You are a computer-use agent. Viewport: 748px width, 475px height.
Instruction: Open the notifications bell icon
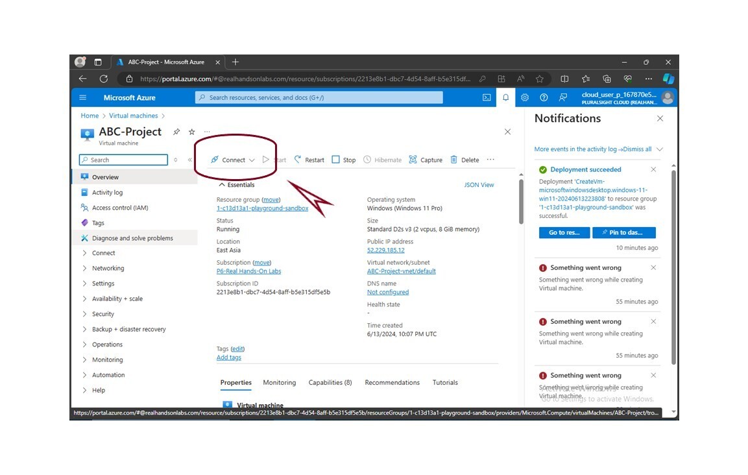pyautogui.click(x=505, y=97)
